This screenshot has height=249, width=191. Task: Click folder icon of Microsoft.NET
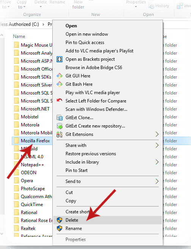click(x=16, y=109)
